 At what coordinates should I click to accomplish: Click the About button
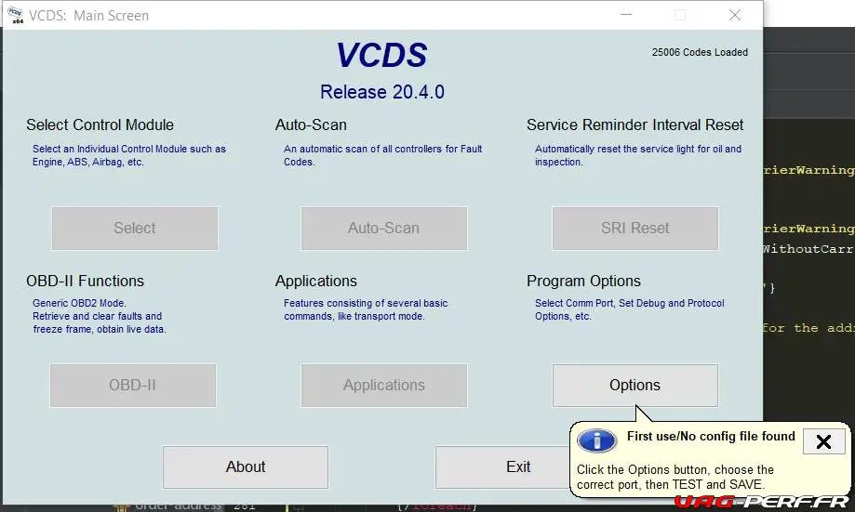coord(246,466)
